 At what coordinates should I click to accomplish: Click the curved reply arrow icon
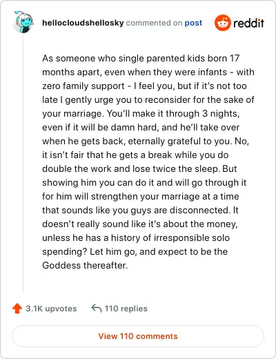coord(97,308)
